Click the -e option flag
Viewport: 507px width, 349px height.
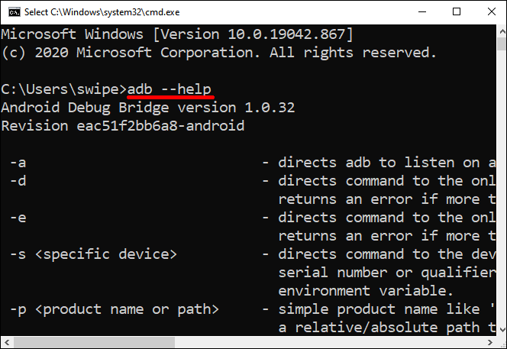(x=18, y=218)
